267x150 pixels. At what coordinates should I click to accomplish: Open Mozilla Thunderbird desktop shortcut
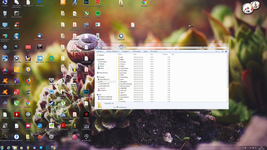(40, 36)
